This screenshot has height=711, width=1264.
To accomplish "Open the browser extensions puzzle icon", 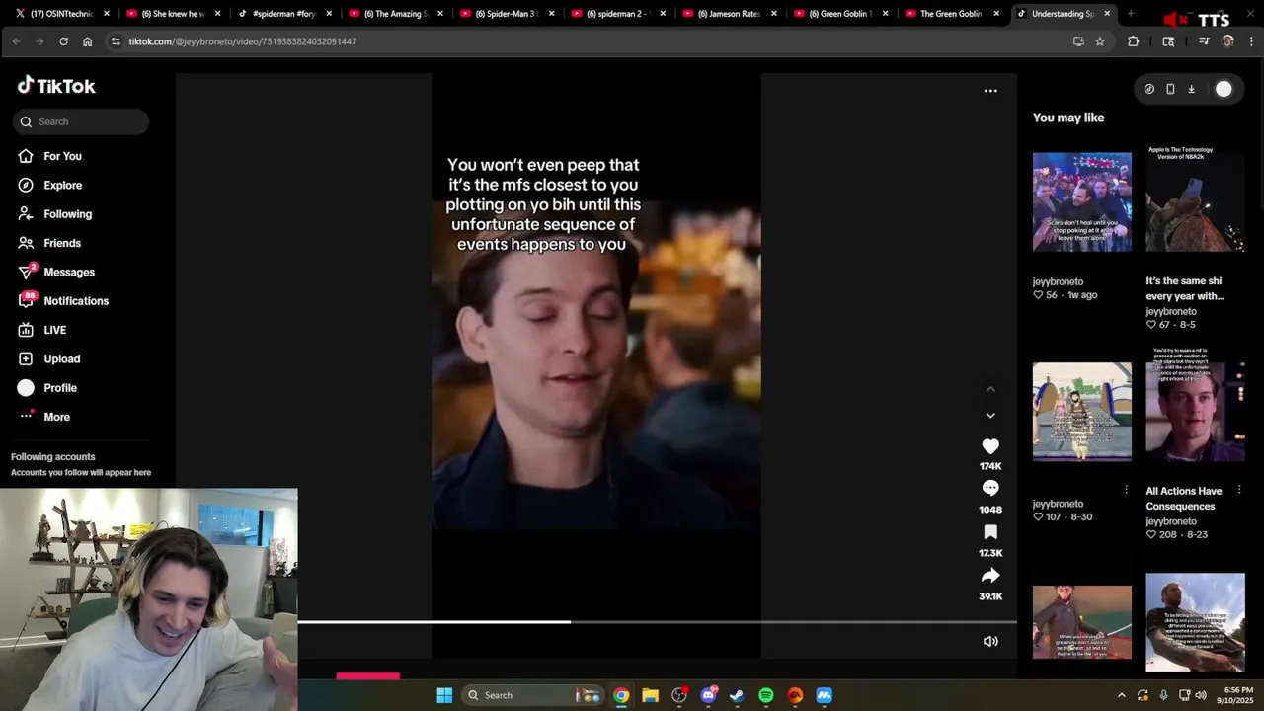I will click(x=1133, y=41).
